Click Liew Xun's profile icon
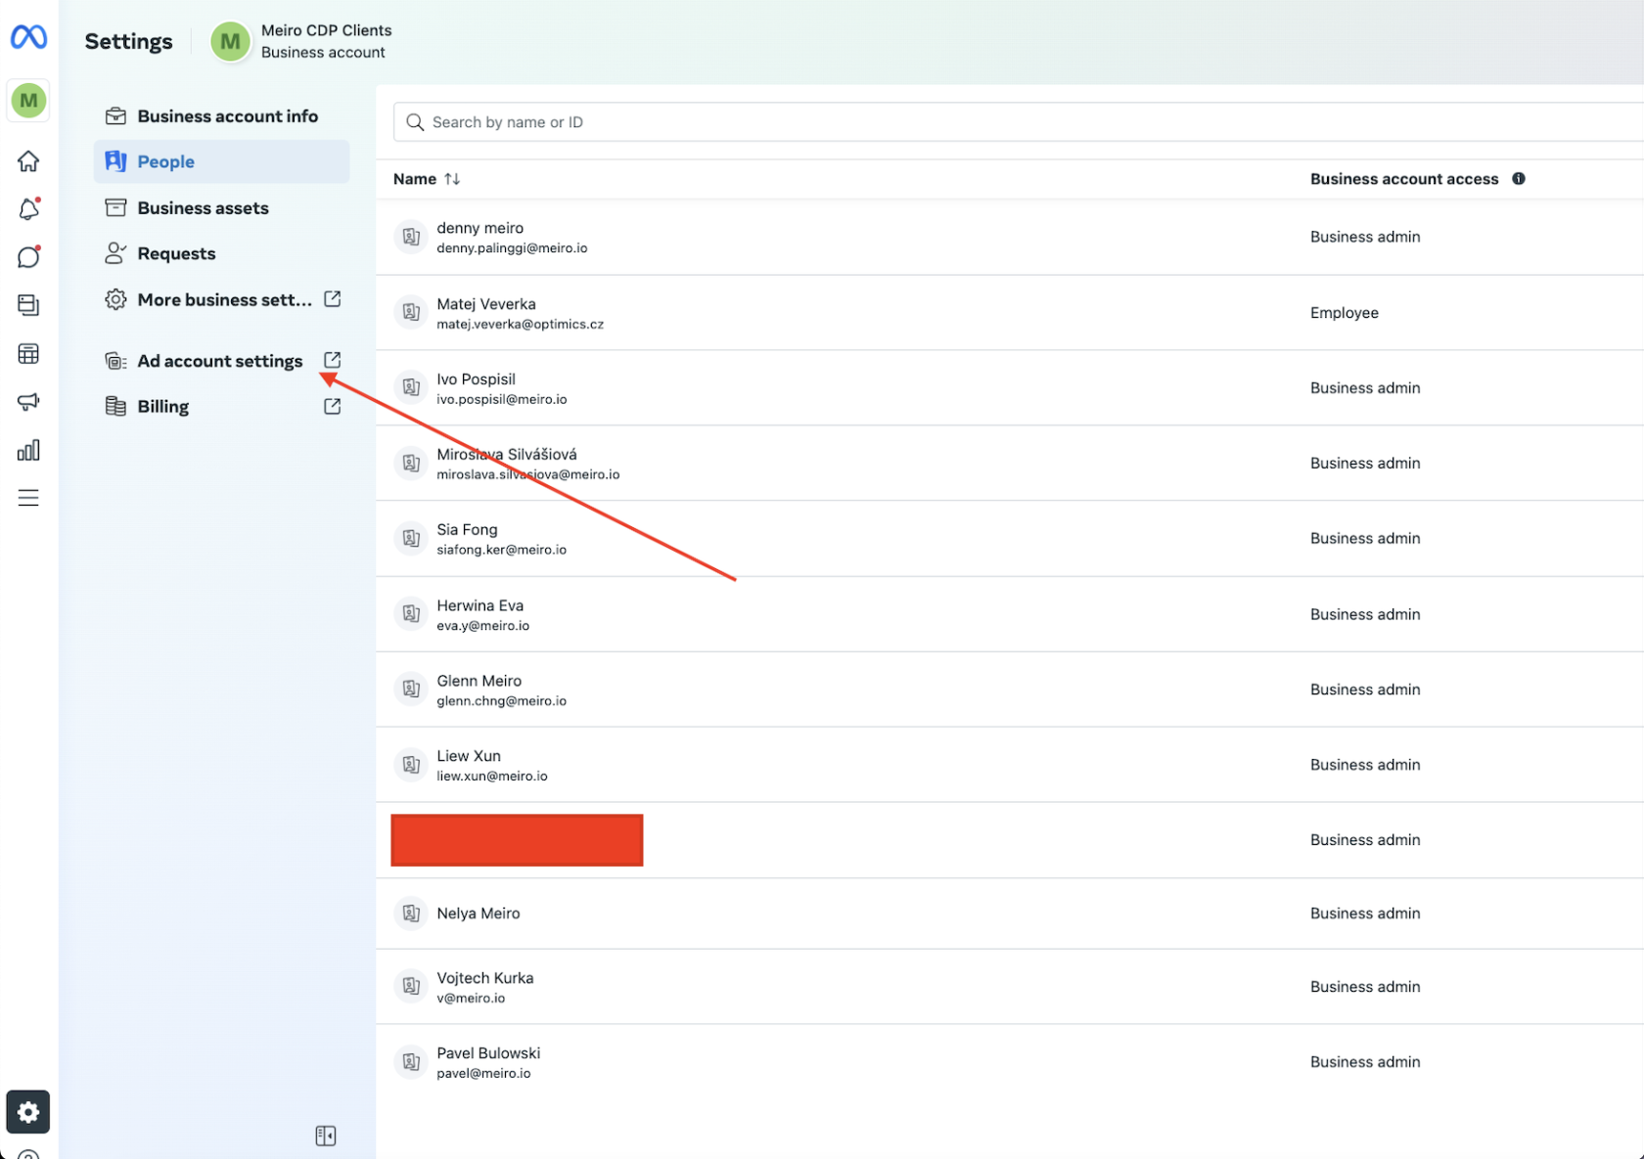The height and width of the screenshot is (1159, 1644). 411,764
